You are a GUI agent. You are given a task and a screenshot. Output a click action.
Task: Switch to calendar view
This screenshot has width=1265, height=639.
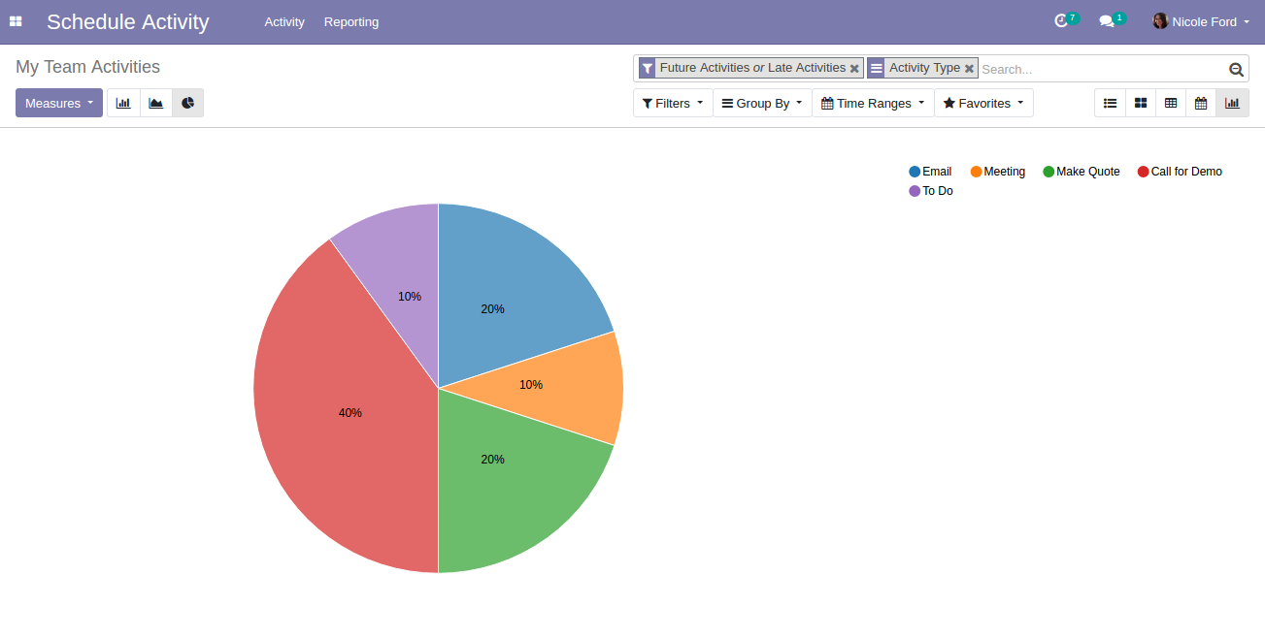coord(1201,103)
